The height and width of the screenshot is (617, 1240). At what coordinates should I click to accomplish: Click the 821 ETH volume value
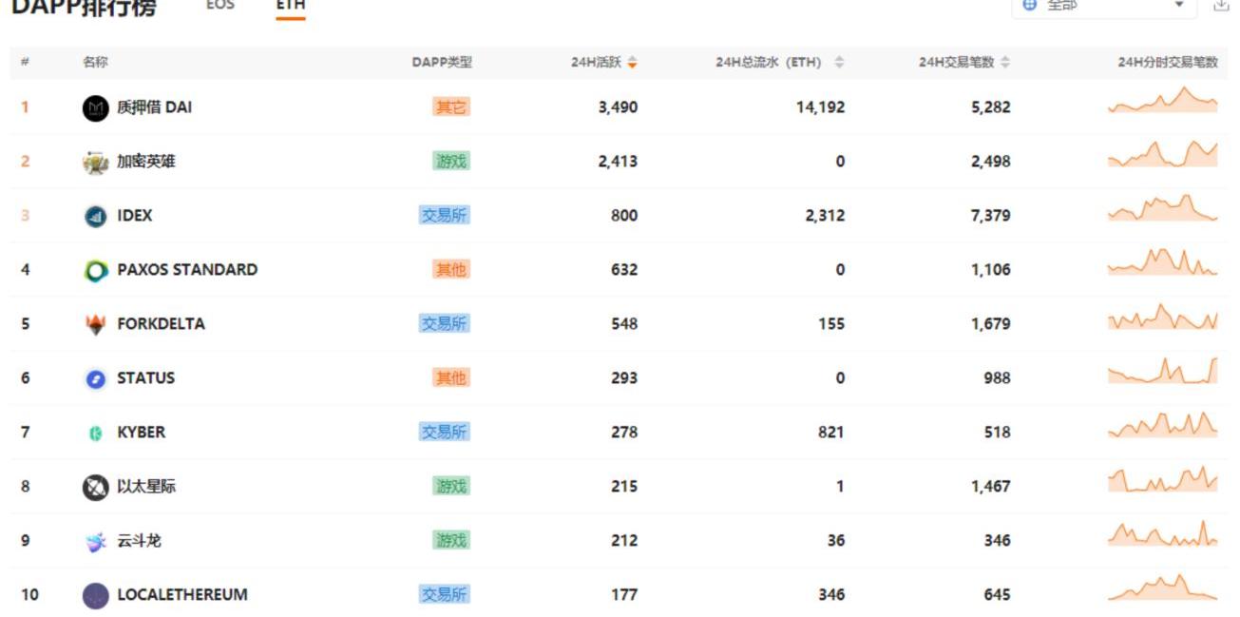tap(831, 433)
